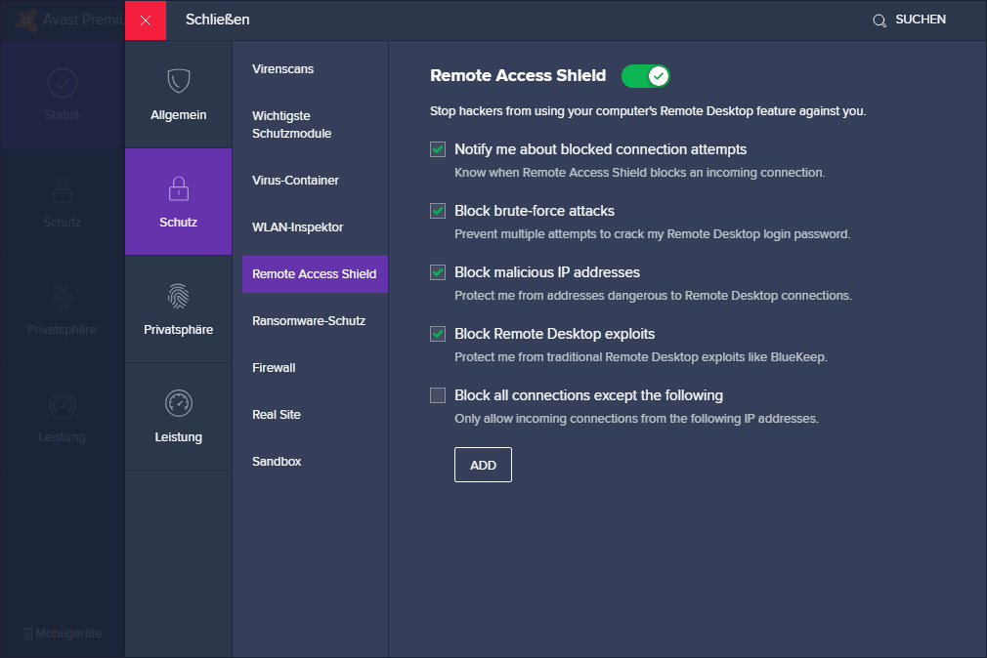
Task: Click 'Only allow incoming connections' description text
Action: [x=636, y=419]
